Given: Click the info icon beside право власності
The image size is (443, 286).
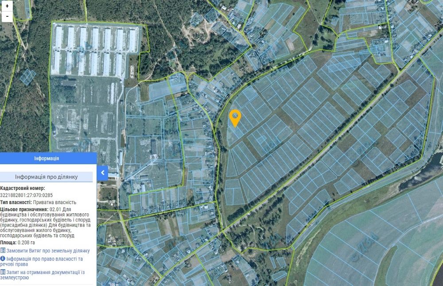Looking at the screenshot, I should pos(3,259).
